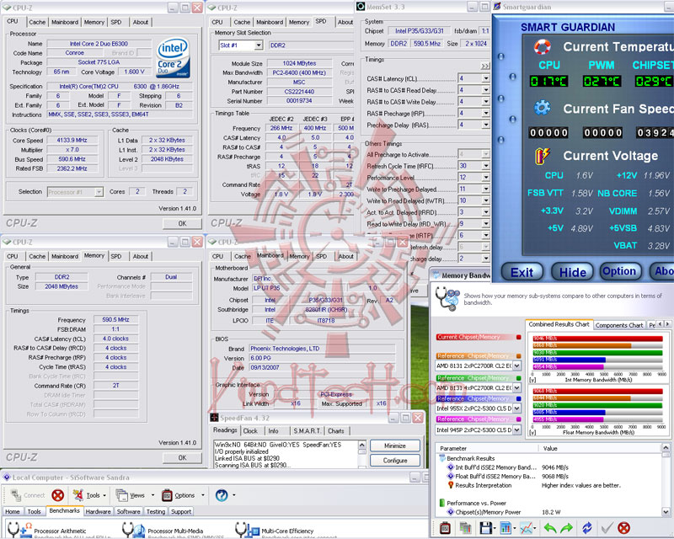The height and width of the screenshot is (539, 674).
Task: Click the save floppy disk icon
Action: click(x=486, y=527)
